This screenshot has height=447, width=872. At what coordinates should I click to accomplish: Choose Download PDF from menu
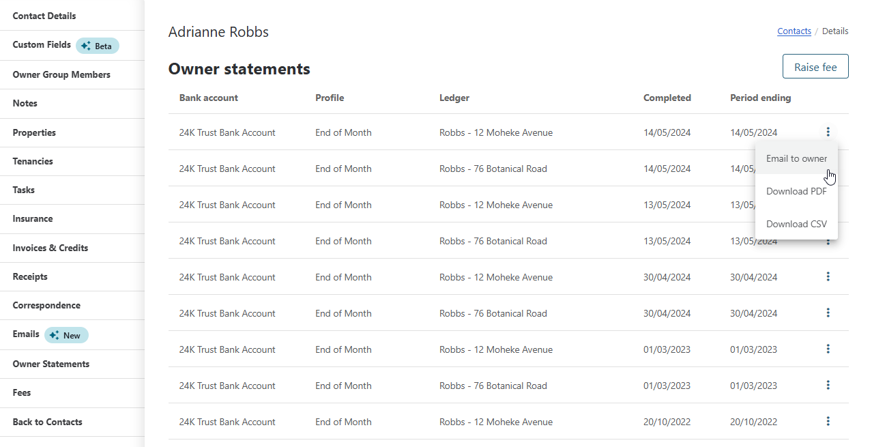point(796,191)
